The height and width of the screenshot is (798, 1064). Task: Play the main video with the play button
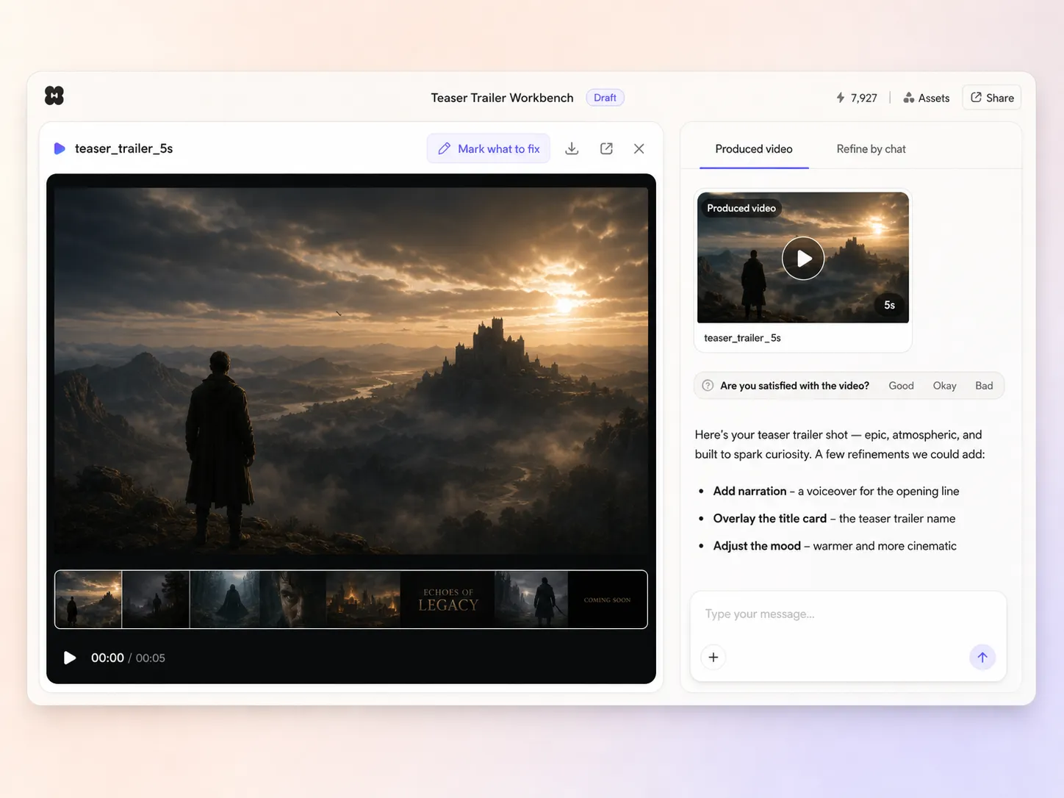tap(70, 658)
